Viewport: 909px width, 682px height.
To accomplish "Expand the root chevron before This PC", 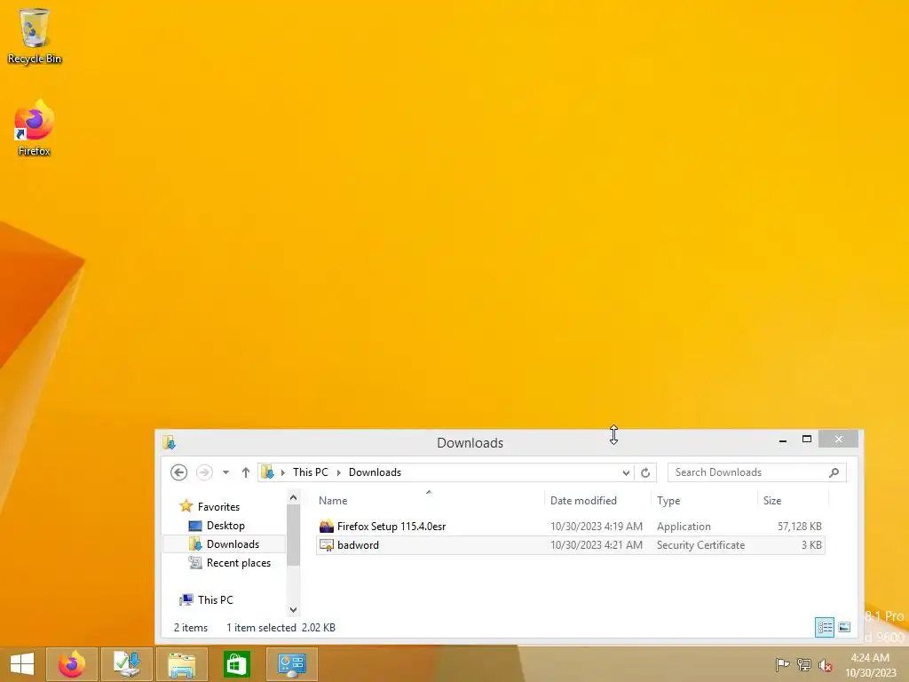I will coord(283,472).
